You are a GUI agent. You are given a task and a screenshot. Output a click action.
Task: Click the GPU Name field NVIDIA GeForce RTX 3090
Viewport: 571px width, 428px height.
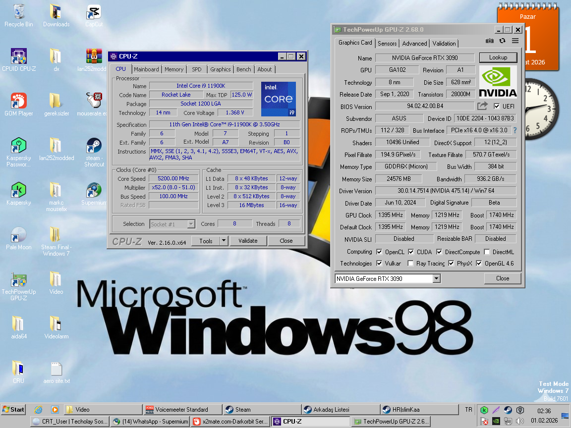pos(425,58)
